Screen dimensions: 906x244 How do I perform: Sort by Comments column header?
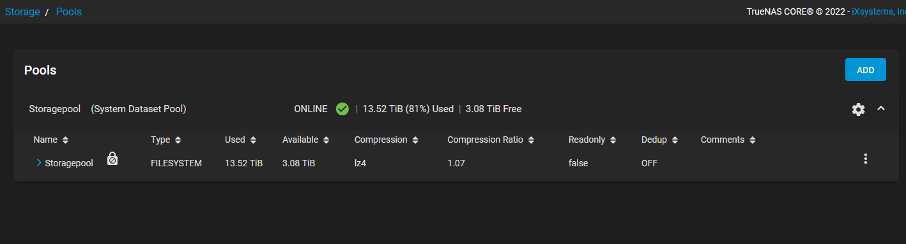[723, 140]
